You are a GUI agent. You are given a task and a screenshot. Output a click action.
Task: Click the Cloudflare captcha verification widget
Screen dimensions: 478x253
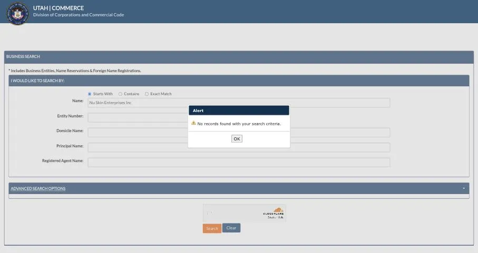245,213
